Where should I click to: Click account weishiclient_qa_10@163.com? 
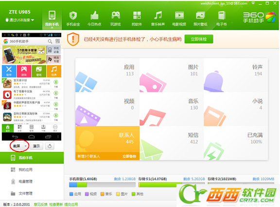click(224, 3)
